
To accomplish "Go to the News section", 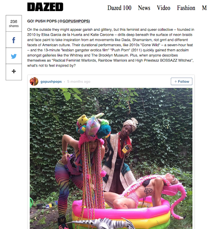I will 144,8.
